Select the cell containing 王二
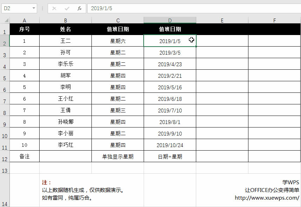Screen dimensions: 301x207 65,41
